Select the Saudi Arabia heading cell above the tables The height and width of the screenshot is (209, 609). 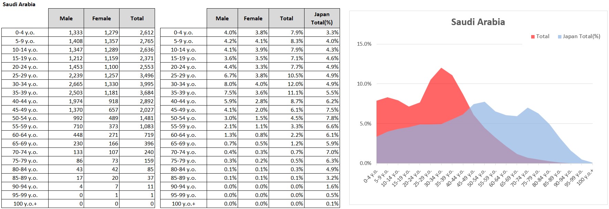click(19, 4)
